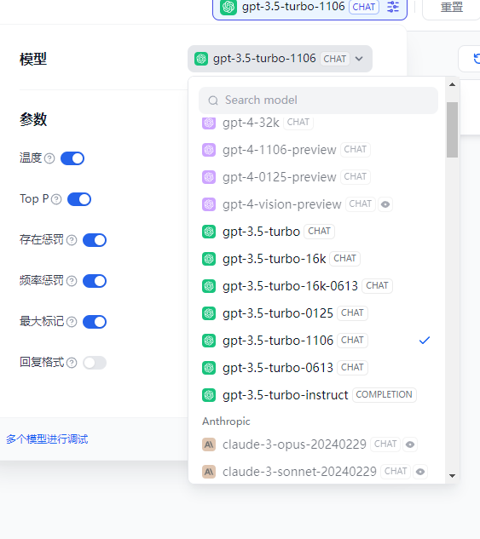
Task: Choose gpt-4-1106-preview model
Action: 316,150
